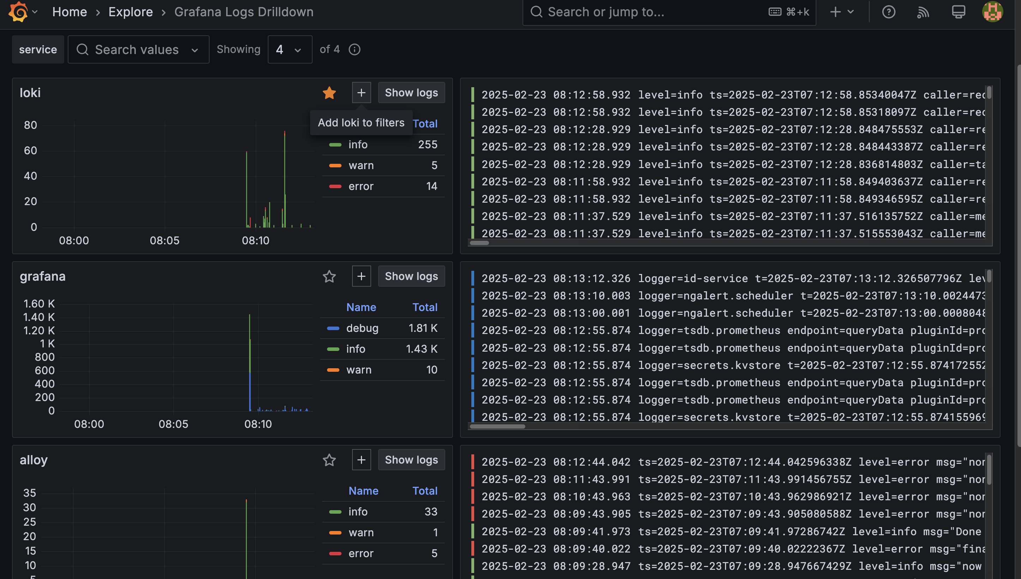This screenshot has width=1021, height=579.
Task: Star the grafana service panel
Action: (x=329, y=276)
